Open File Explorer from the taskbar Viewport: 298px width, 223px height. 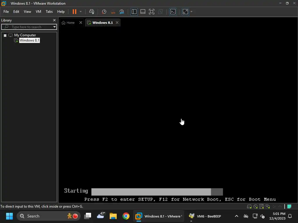113,216
